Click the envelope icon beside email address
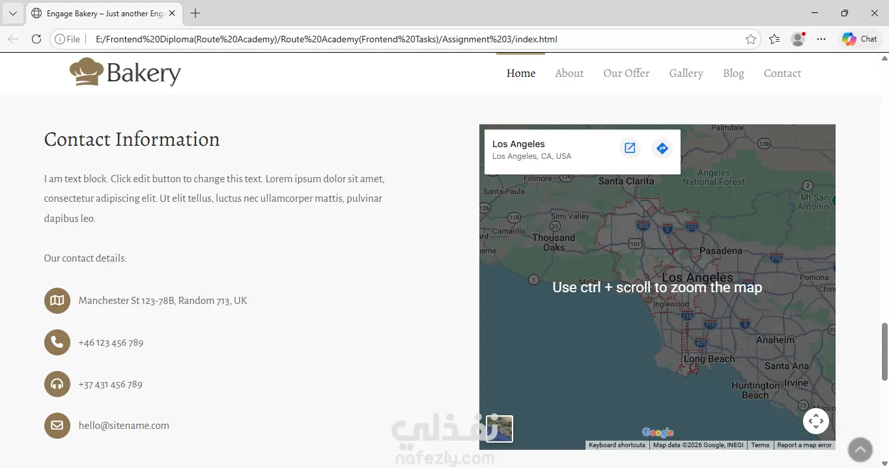889x468 pixels. pyautogui.click(x=57, y=426)
